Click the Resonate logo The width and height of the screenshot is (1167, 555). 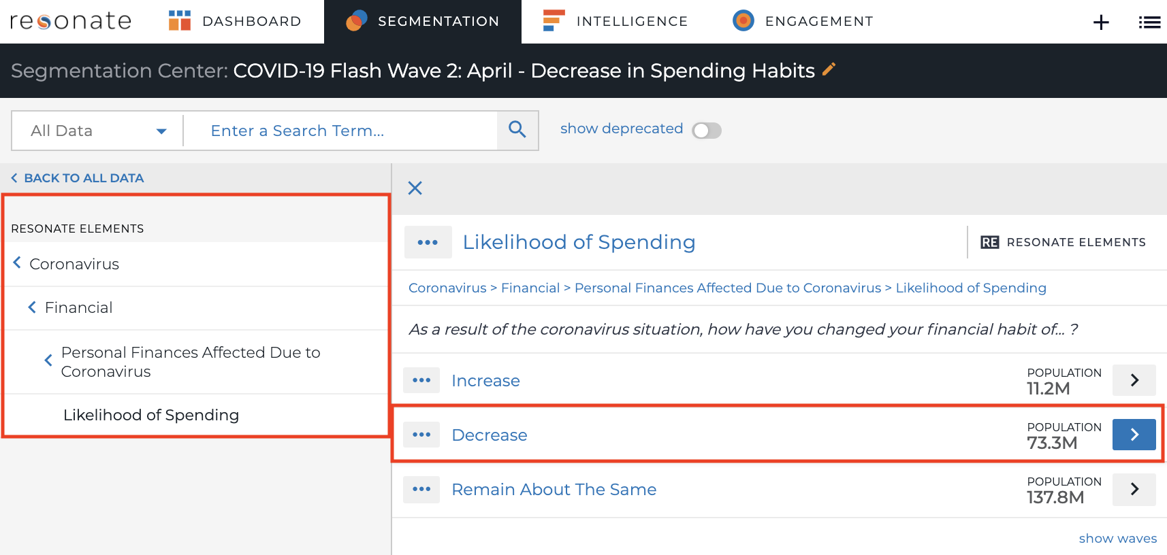point(70,21)
